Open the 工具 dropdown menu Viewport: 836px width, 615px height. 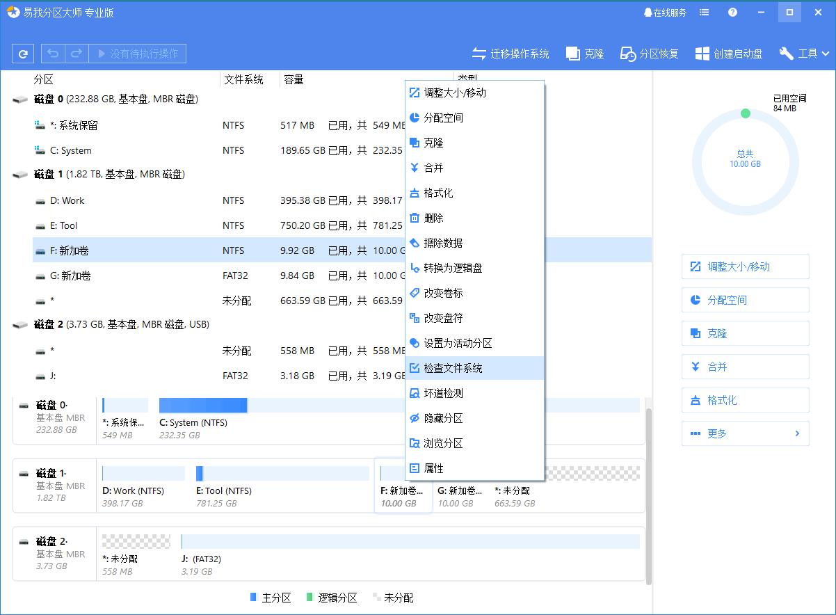[x=804, y=53]
